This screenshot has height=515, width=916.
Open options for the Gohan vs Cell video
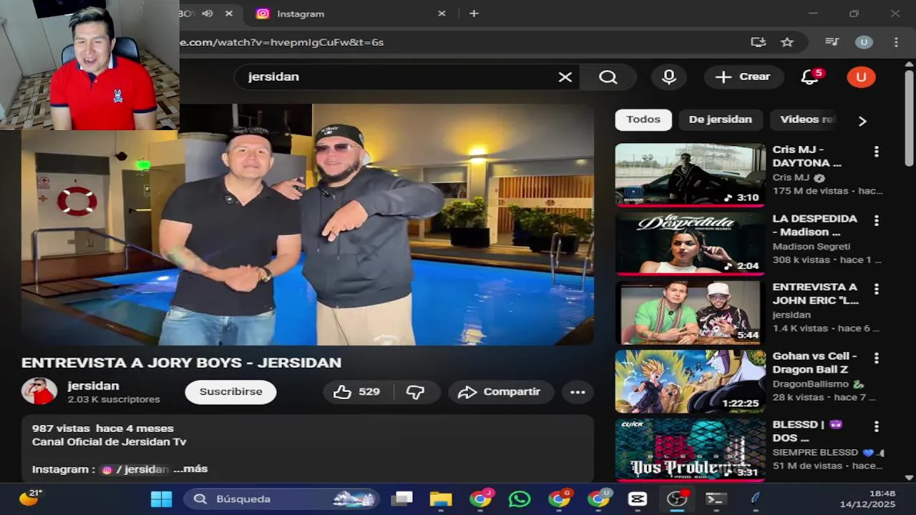click(876, 358)
